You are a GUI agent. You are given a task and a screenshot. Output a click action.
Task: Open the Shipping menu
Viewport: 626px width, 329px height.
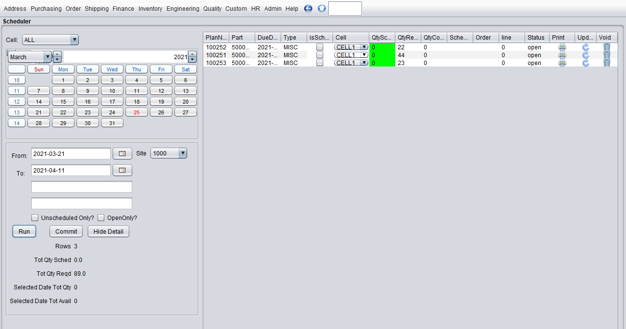[x=96, y=9]
